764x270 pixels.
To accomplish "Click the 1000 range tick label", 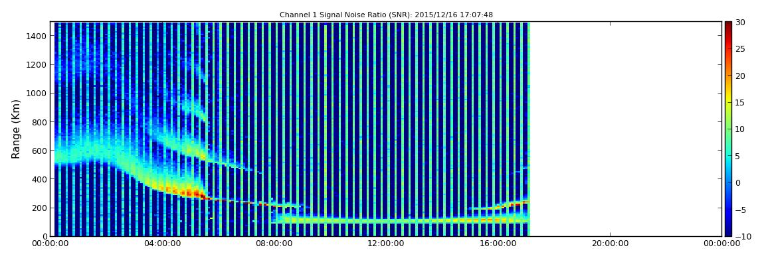I will tap(37, 94).
